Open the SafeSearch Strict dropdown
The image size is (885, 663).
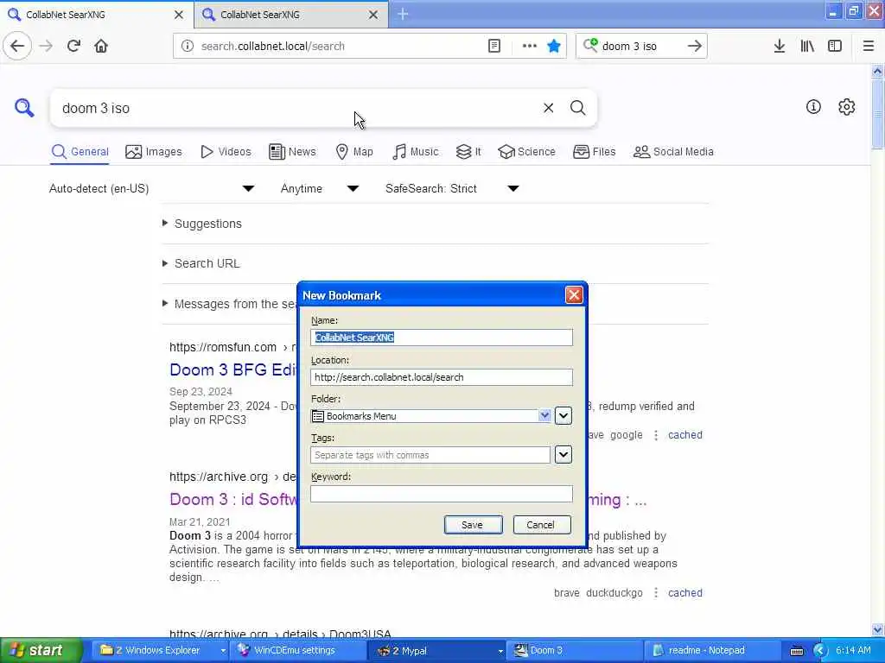click(452, 188)
